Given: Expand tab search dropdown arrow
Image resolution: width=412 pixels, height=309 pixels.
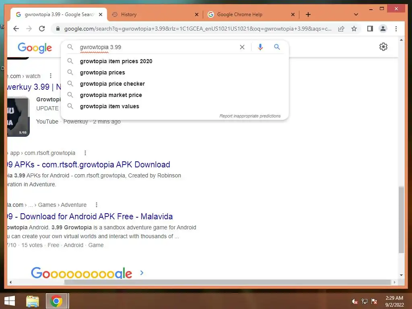Looking at the screenshot, I should point(356,14).
